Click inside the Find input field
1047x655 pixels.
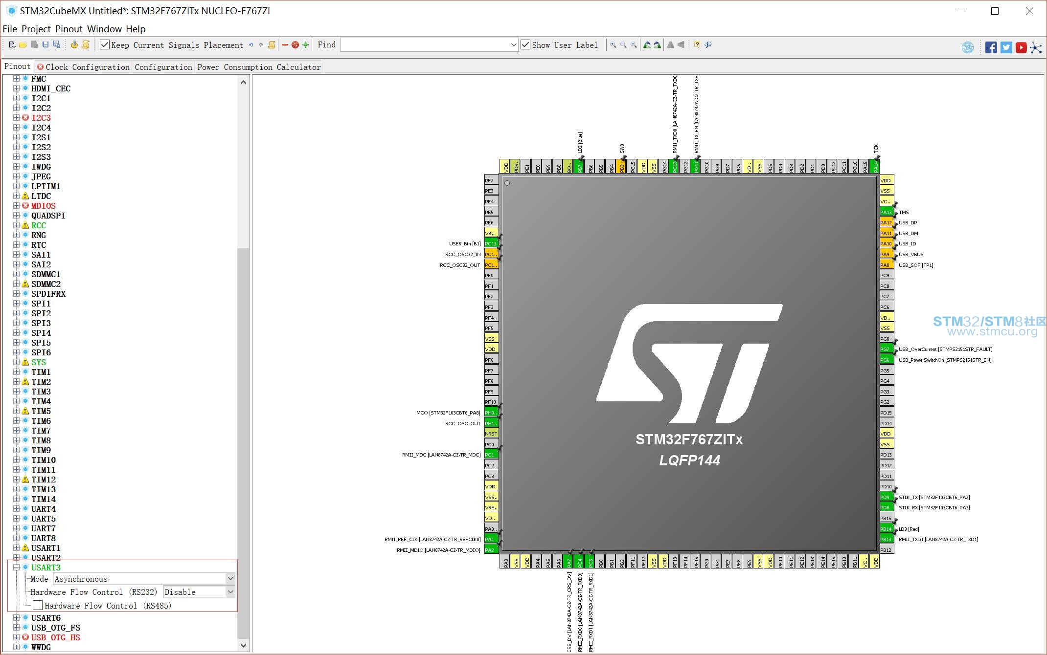tap(425, 45)
